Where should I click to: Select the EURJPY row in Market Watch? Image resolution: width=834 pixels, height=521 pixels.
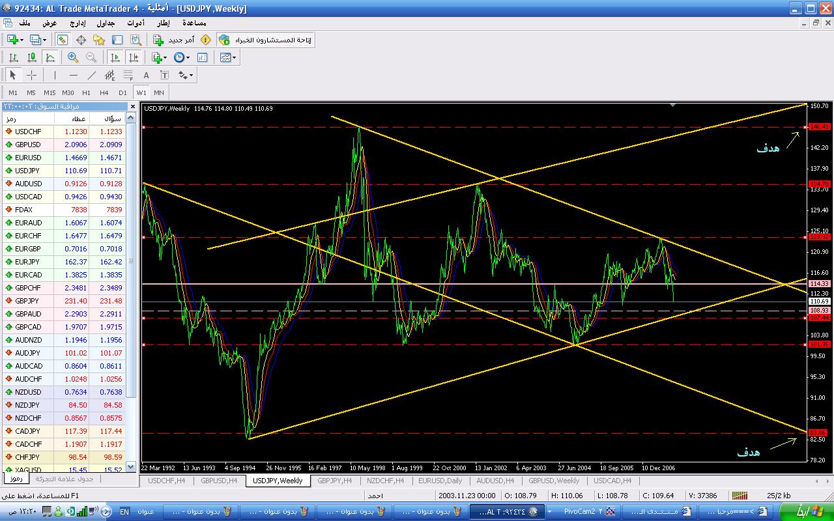coord(27,262)
